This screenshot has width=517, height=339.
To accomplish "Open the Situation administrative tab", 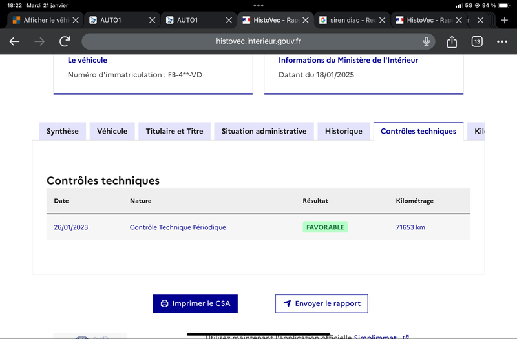I will (264, 131).
